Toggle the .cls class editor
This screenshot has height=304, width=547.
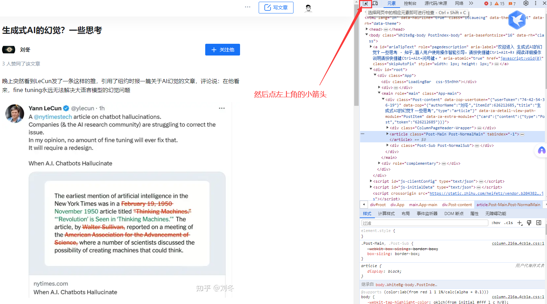point(508,223)
